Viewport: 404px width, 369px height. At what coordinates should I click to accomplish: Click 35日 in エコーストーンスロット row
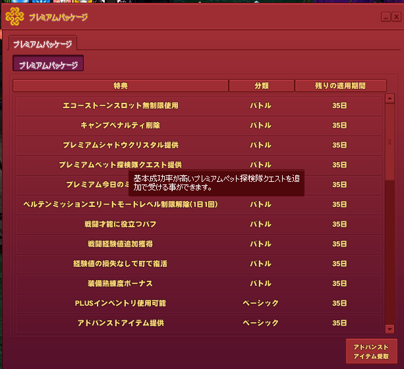[x=339, y=105]
